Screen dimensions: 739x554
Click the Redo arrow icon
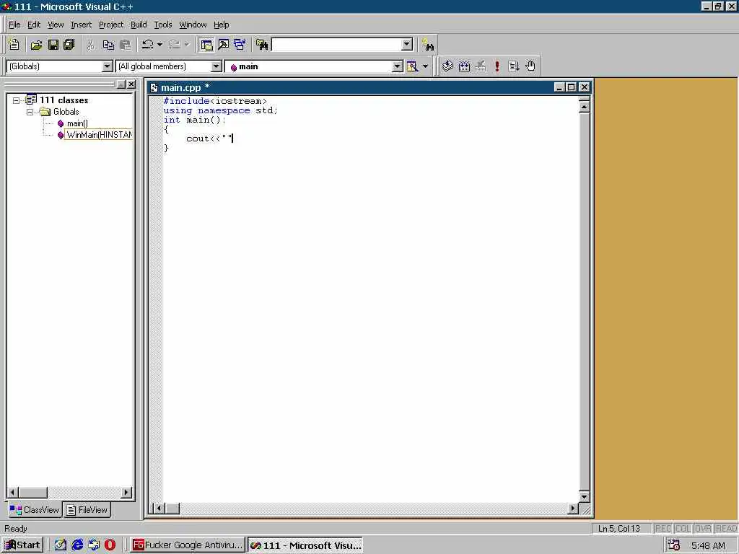point(175,45)
